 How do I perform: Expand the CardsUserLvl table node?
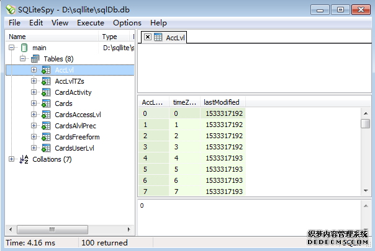click(34, 148)
